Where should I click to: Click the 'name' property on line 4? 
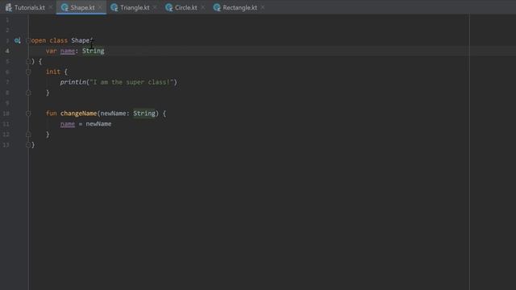tap(68, 51)
